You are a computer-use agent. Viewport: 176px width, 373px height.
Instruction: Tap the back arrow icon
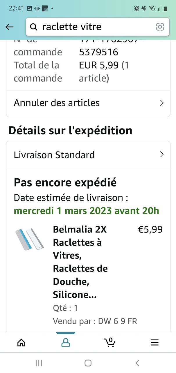coord(10,27)
